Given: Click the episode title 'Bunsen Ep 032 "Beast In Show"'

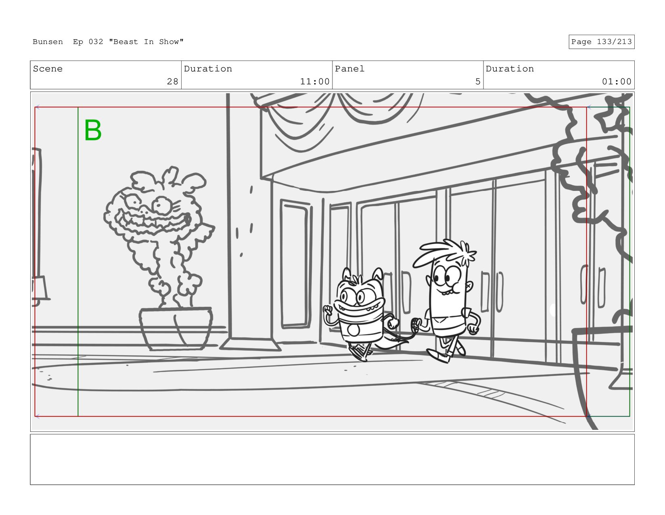Looking at the screenshot, I should [x=108, y=42].
